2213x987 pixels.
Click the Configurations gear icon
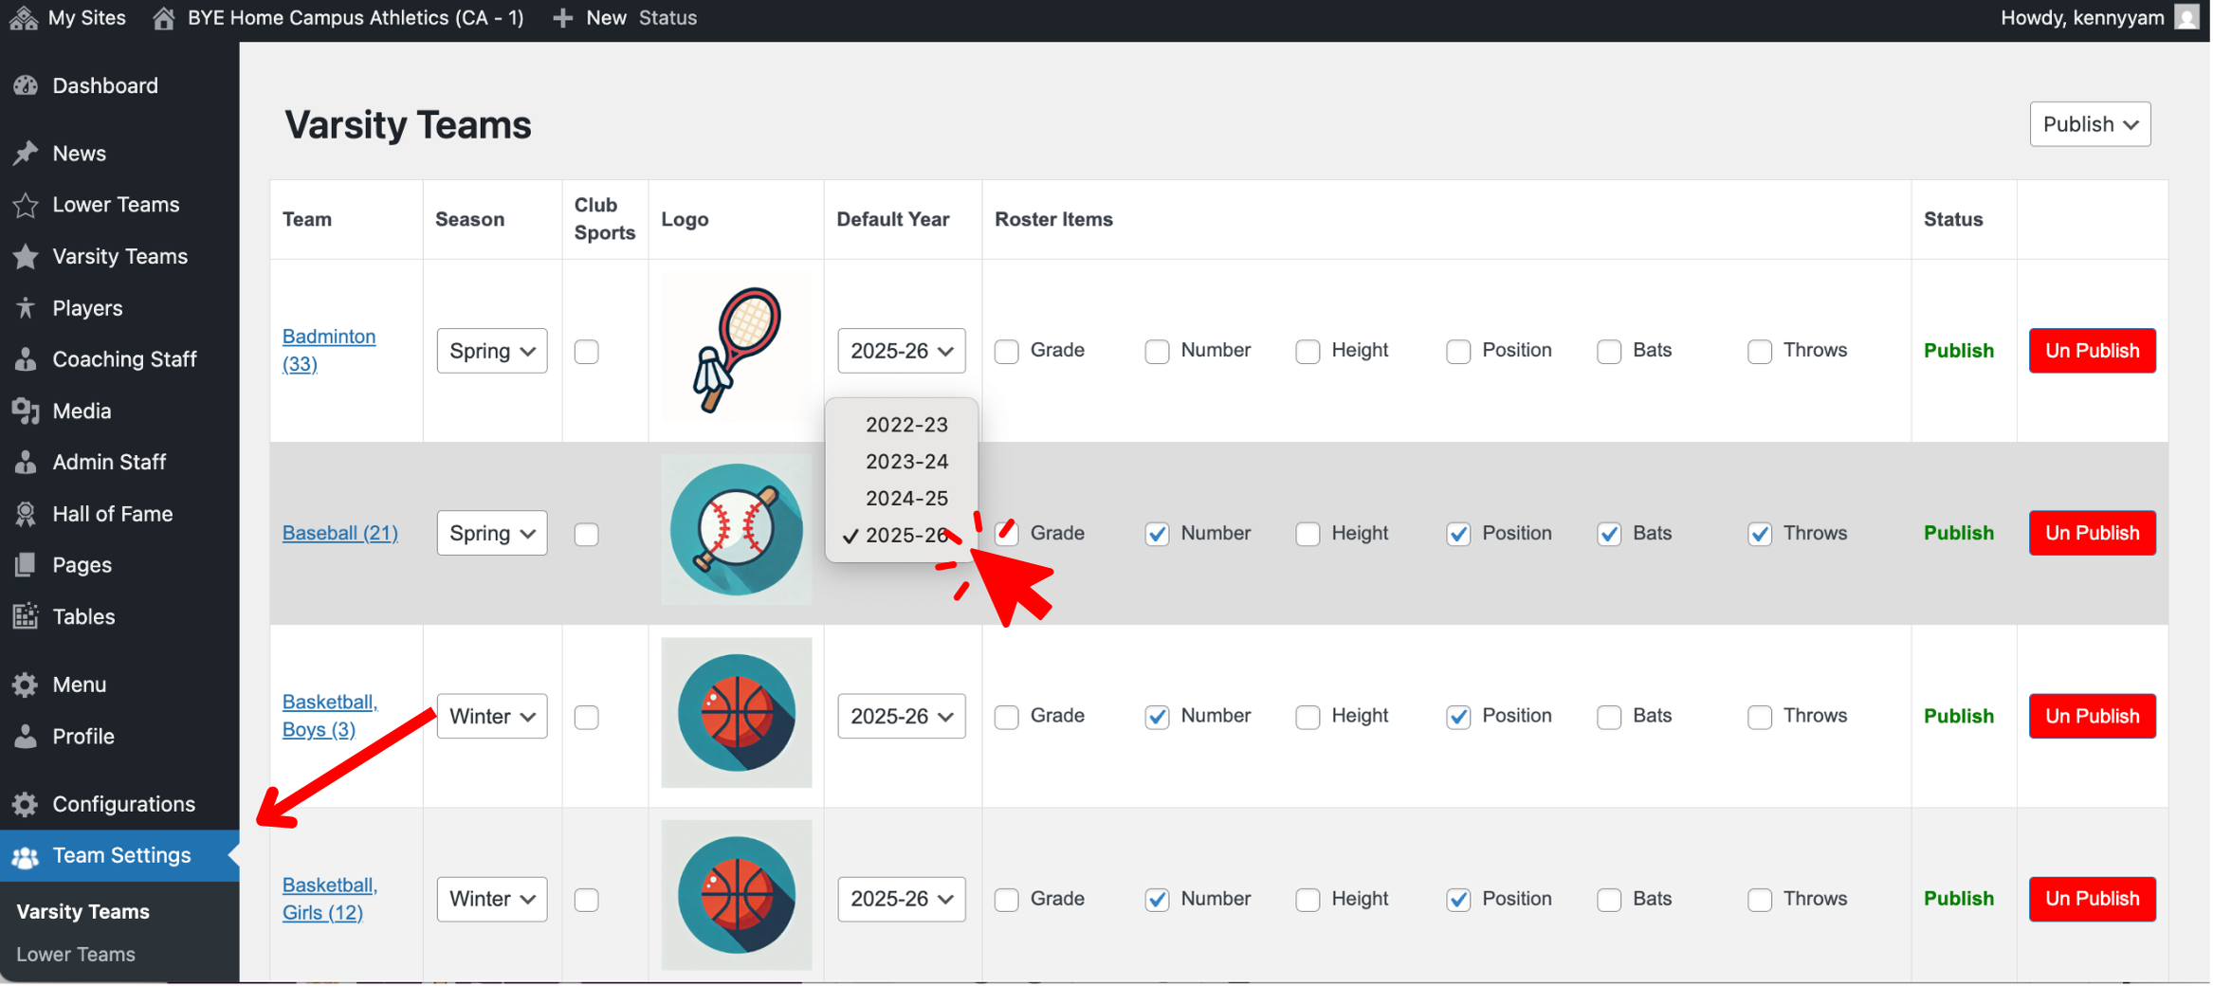point(26,804)
